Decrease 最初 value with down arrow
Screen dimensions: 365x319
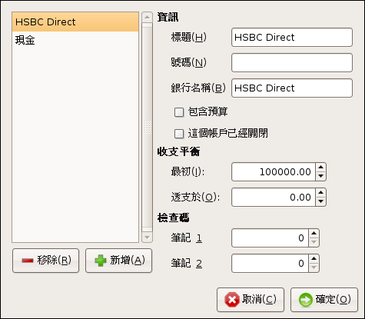(320, 176)
